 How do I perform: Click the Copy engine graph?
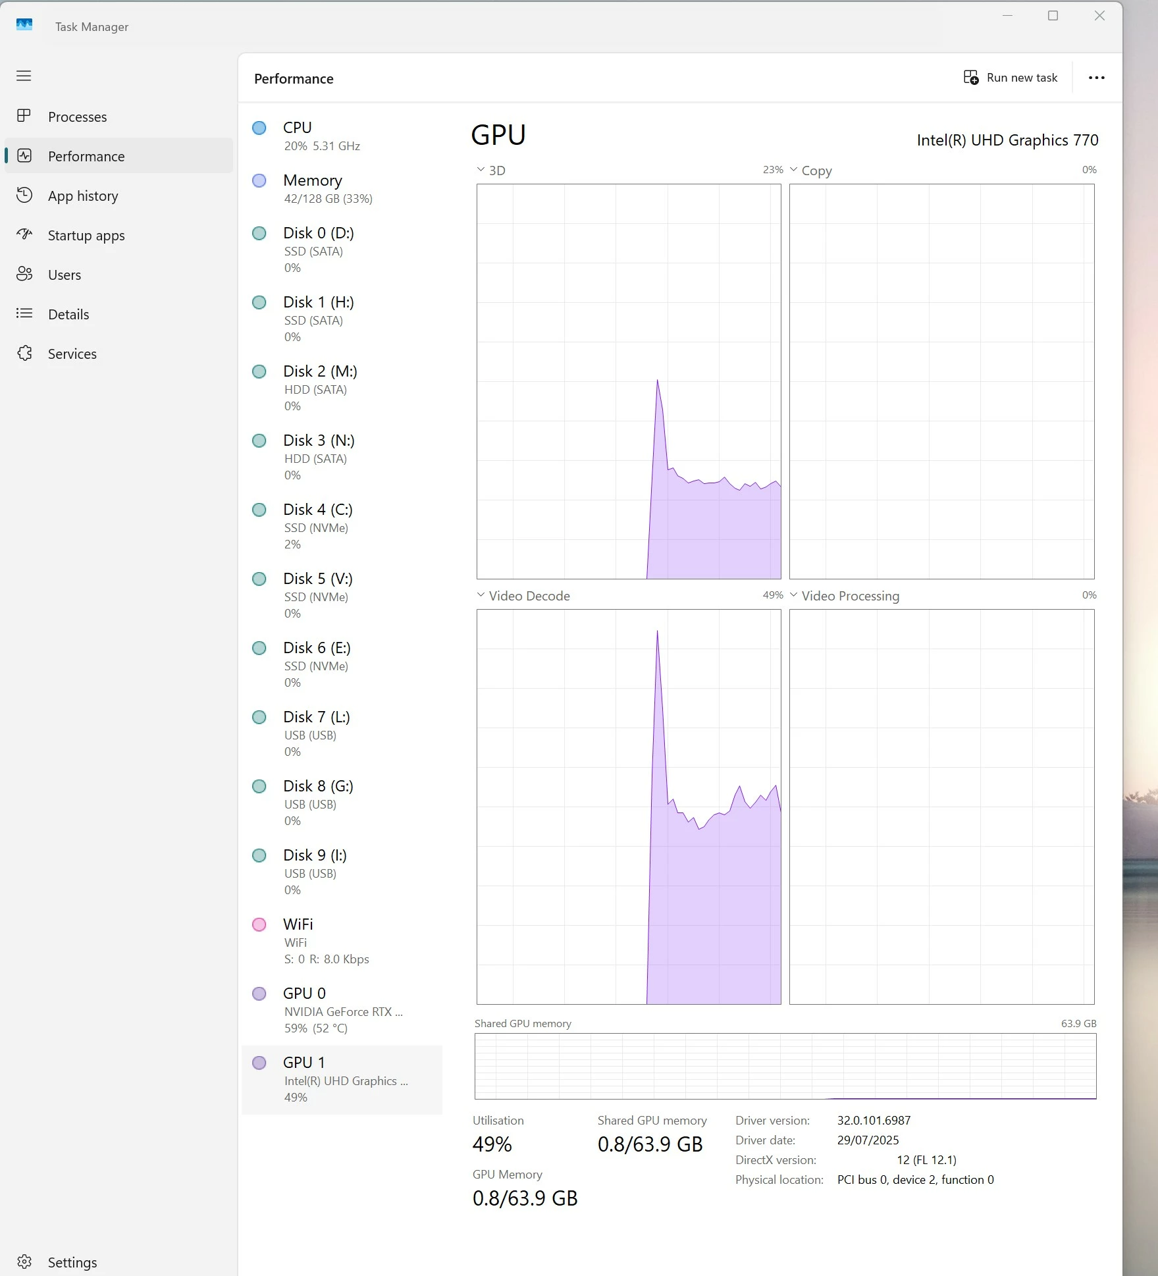(942, 381)
